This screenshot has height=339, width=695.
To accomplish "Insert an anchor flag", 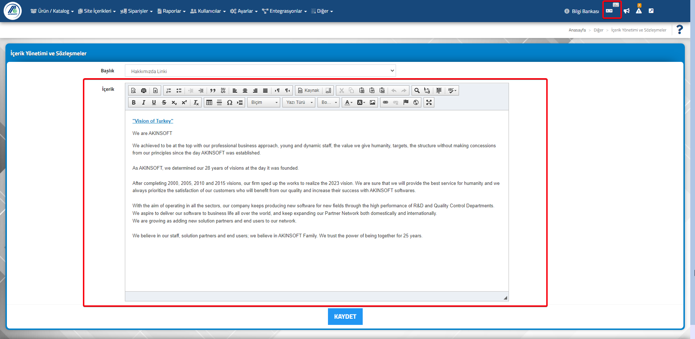I will click(406, 102).
